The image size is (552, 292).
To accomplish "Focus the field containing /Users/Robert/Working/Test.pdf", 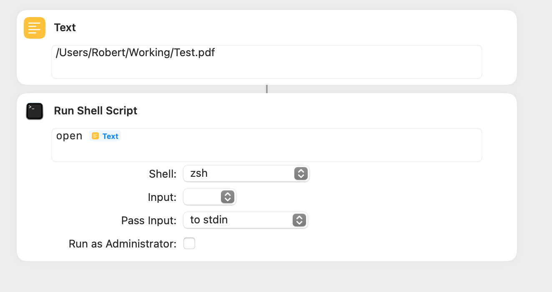I will coord(267,62).
